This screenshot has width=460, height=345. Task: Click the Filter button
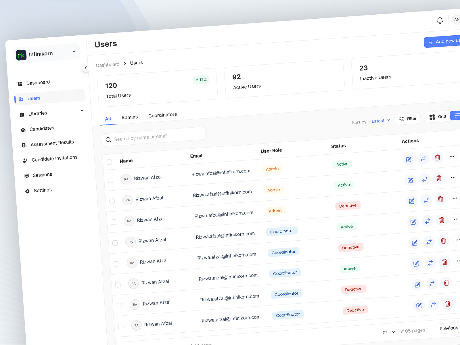coord(408,119)
